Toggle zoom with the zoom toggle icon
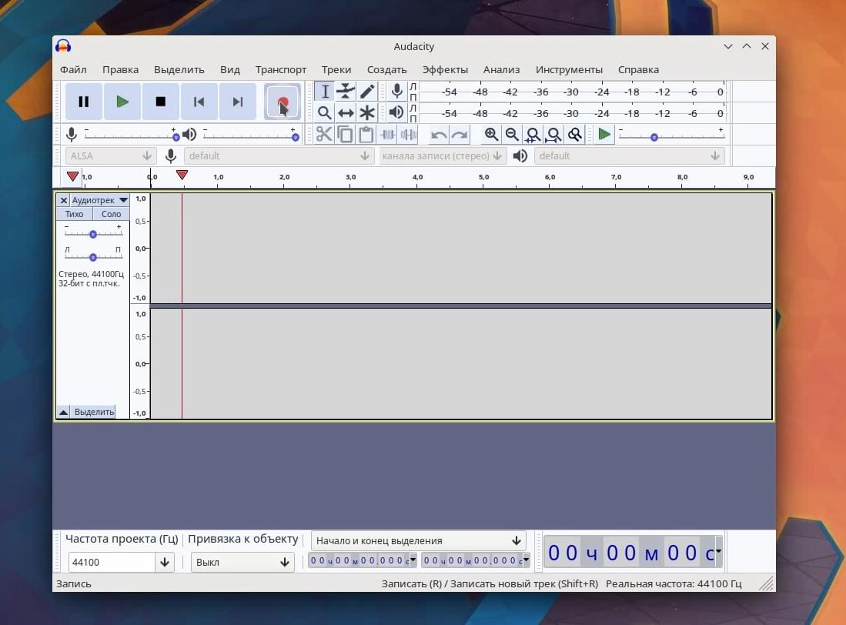846x625 pixels. click(x=575, y=134)
